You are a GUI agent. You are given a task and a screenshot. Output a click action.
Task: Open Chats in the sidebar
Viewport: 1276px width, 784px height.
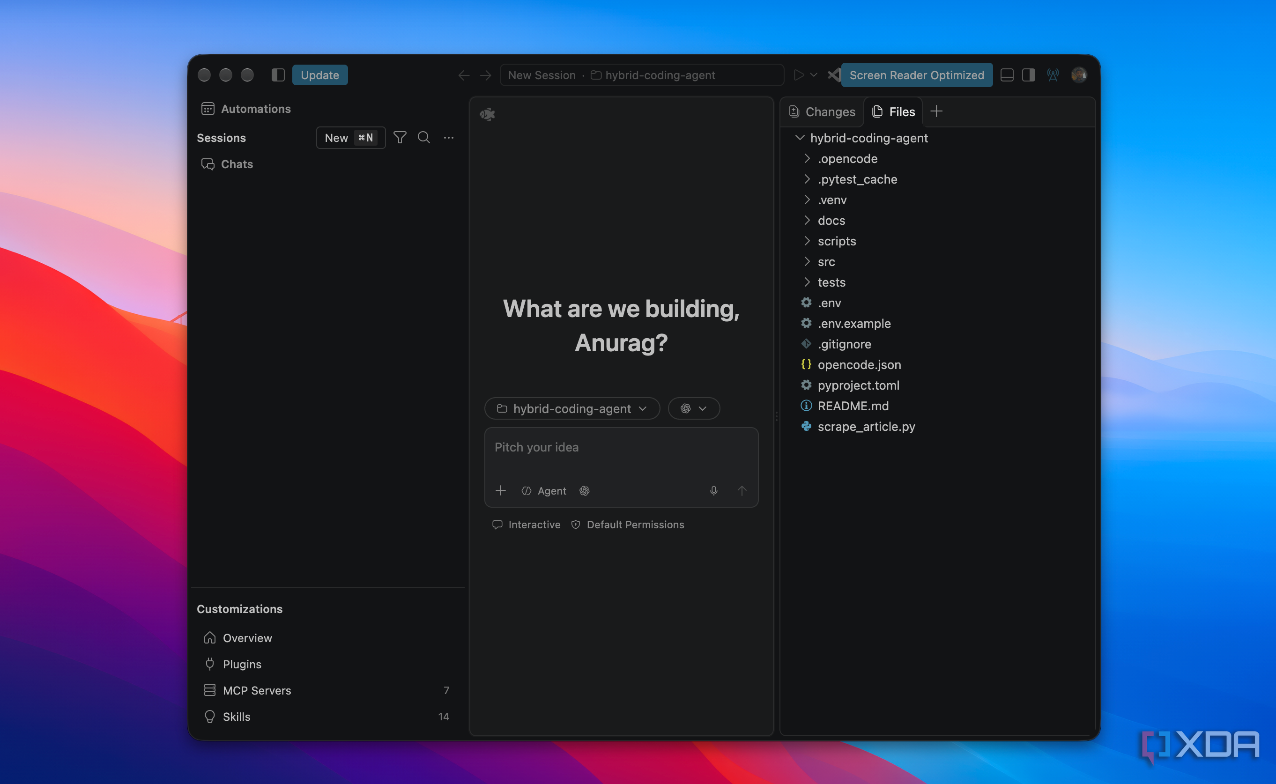point(227,164)
